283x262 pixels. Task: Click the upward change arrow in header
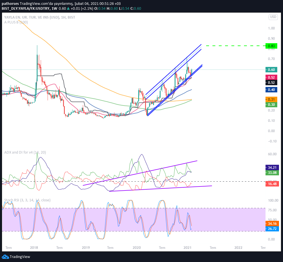coord(68,9)
